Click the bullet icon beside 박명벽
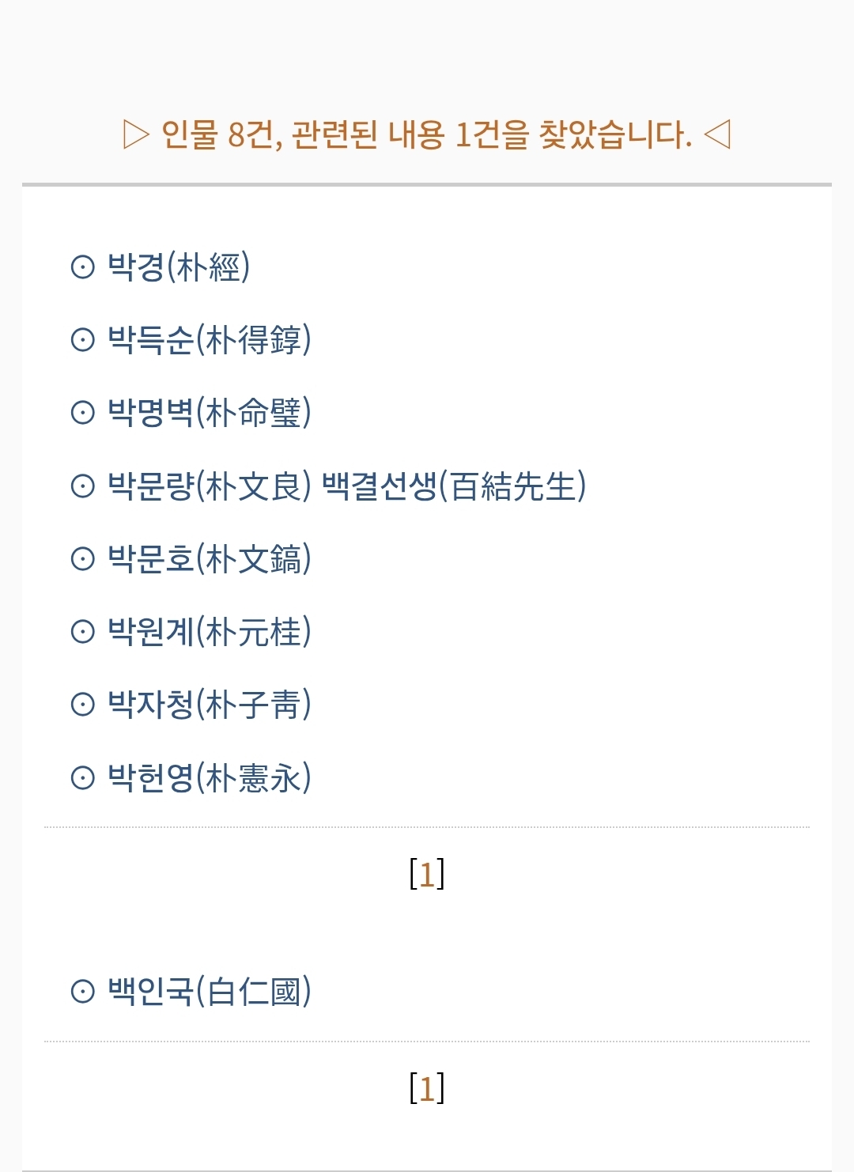The width and height of the screenshot is (854, 1172). click(83, 413)
